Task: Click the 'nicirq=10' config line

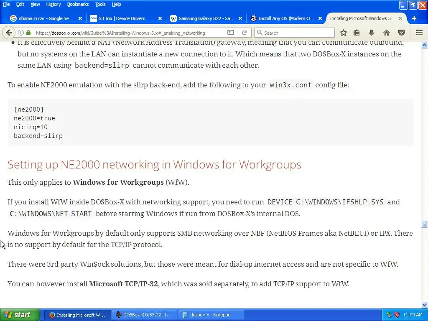Action: [31, 127]
